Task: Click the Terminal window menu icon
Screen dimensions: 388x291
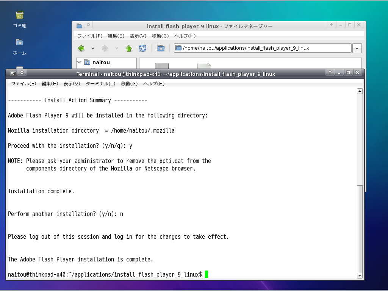Action: coord(13,73)
